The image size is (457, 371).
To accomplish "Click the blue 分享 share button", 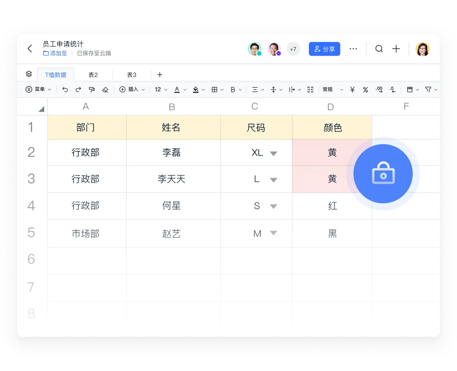I will (x=324, y=49).
